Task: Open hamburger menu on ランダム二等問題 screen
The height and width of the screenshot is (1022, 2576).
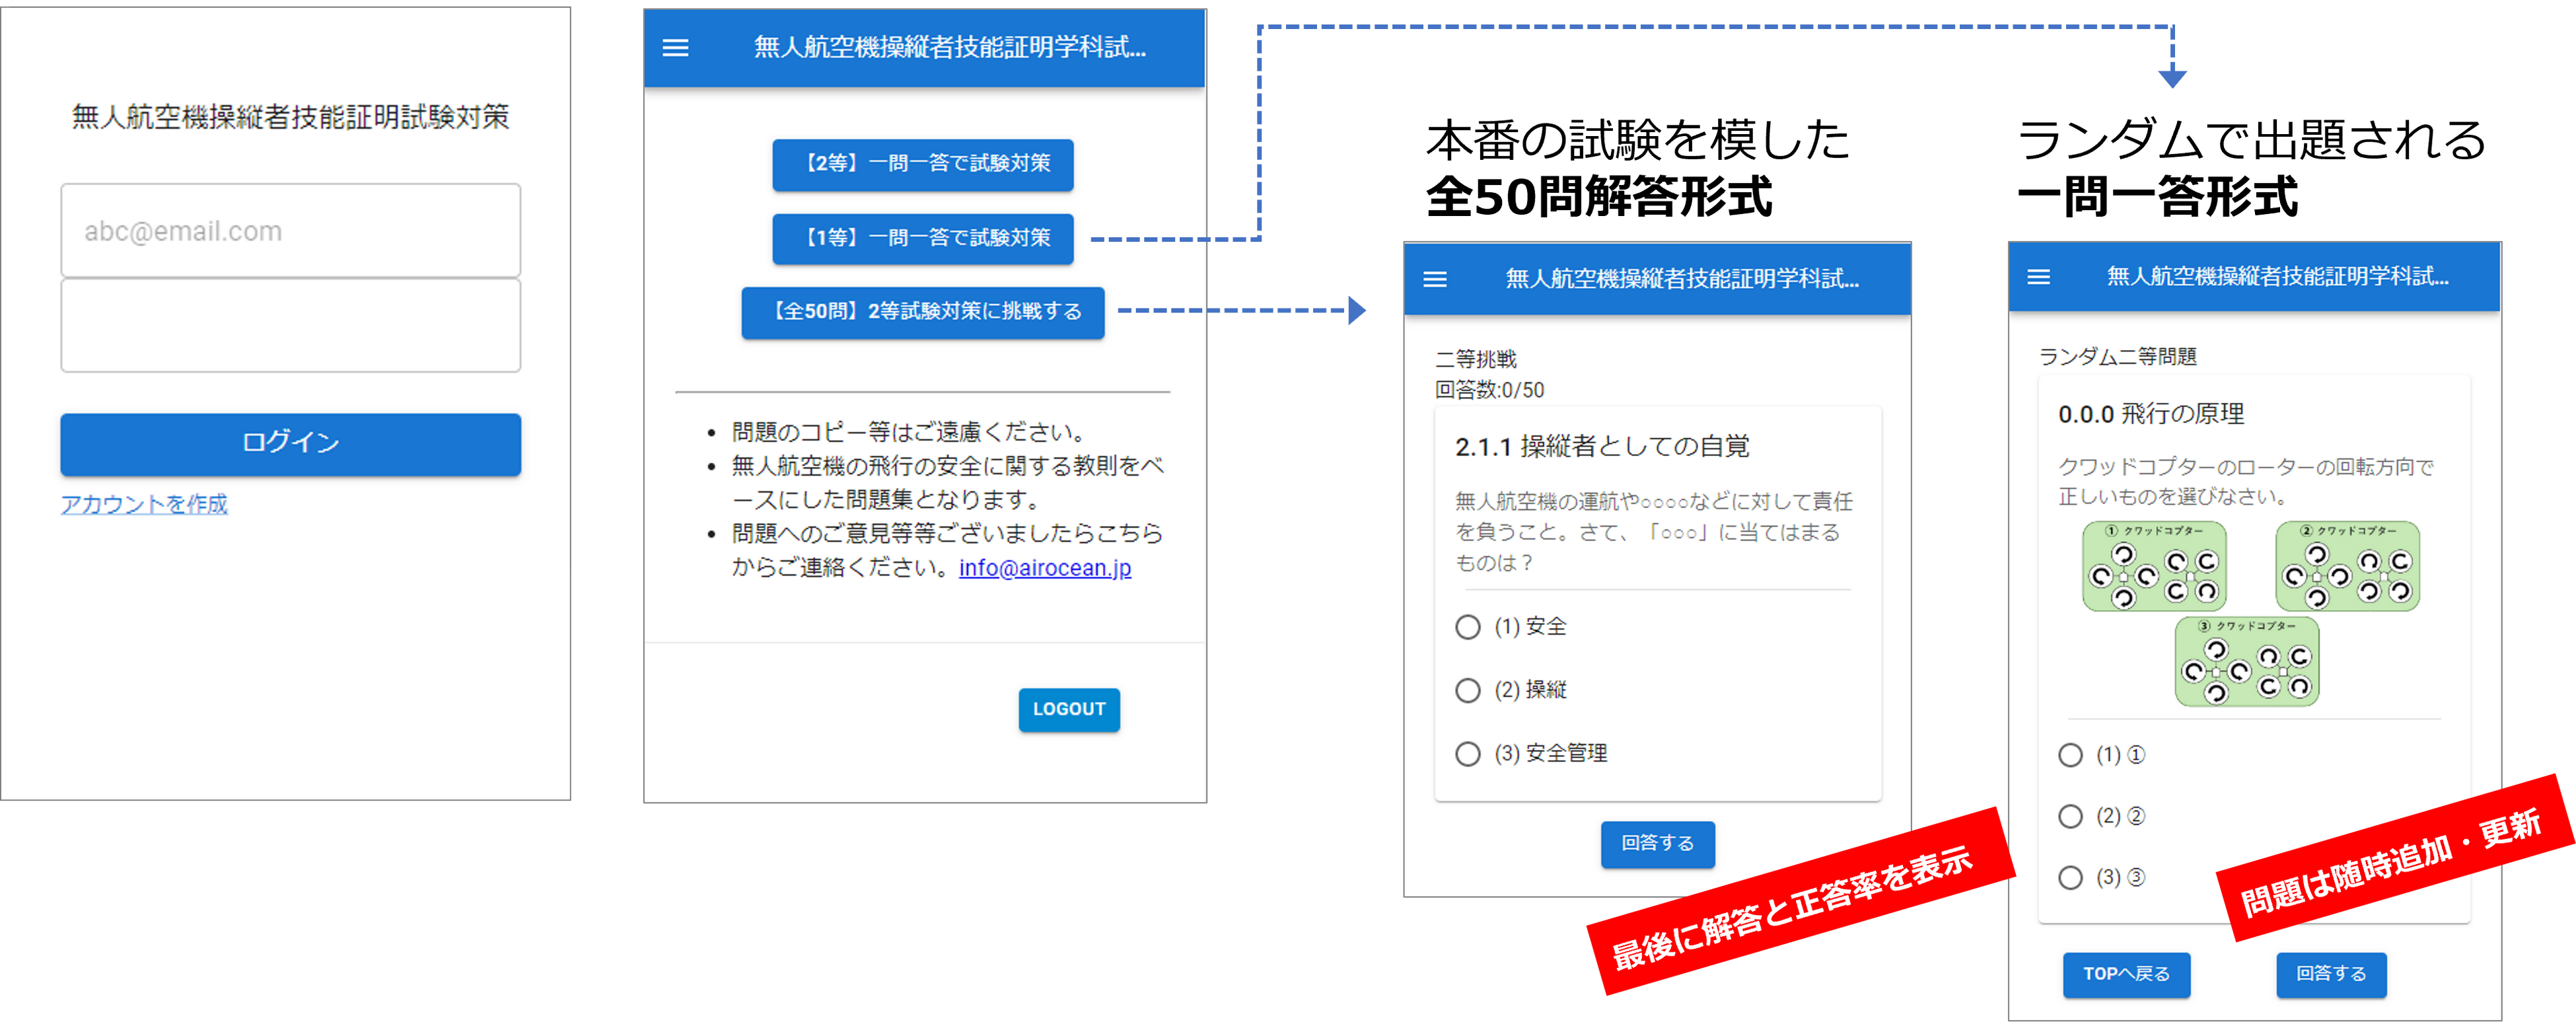Action: coord(2038,277)
